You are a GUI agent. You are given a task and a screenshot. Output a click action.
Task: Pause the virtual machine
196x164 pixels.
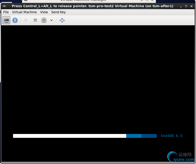click(35, 20)
